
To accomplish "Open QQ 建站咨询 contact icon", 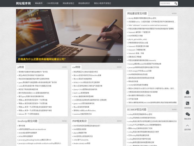I will 188,92.
